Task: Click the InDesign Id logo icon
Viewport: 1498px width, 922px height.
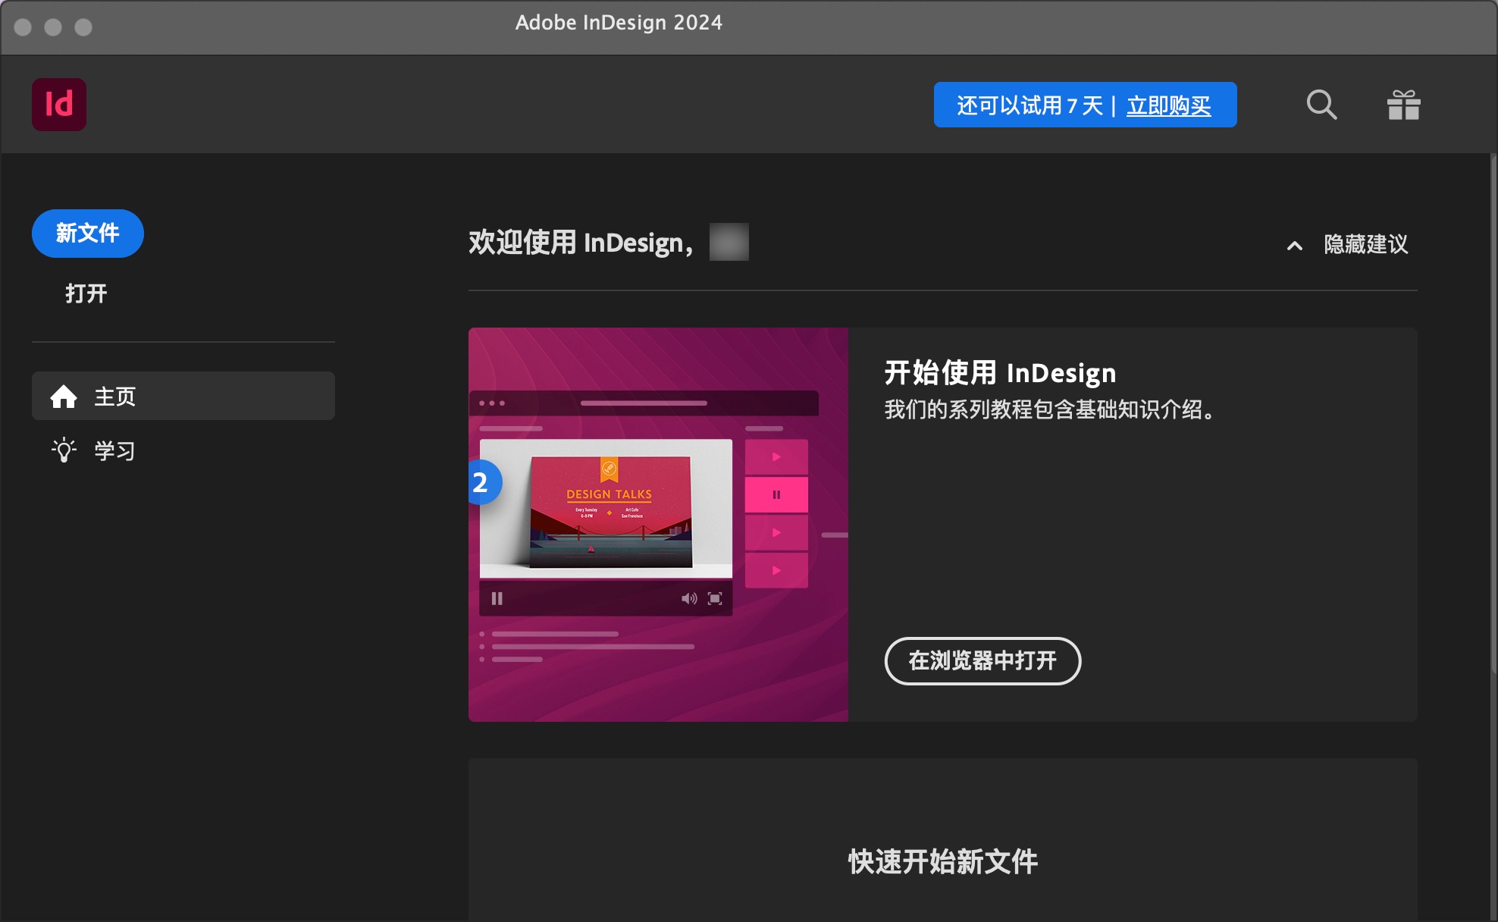Action: coord(59,105)
